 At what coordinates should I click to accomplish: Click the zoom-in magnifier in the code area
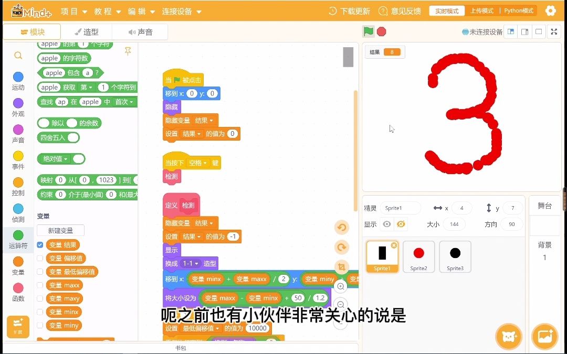(x=341, y=287)
